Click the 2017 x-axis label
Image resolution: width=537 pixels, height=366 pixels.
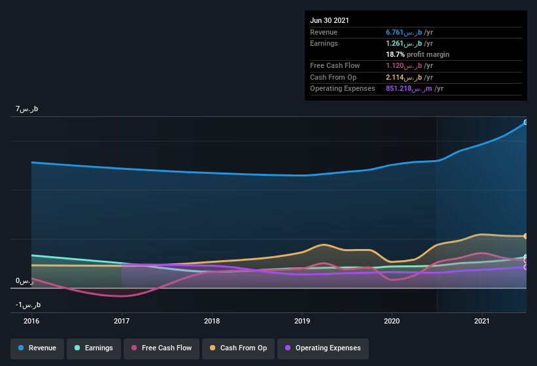(122, 321)
